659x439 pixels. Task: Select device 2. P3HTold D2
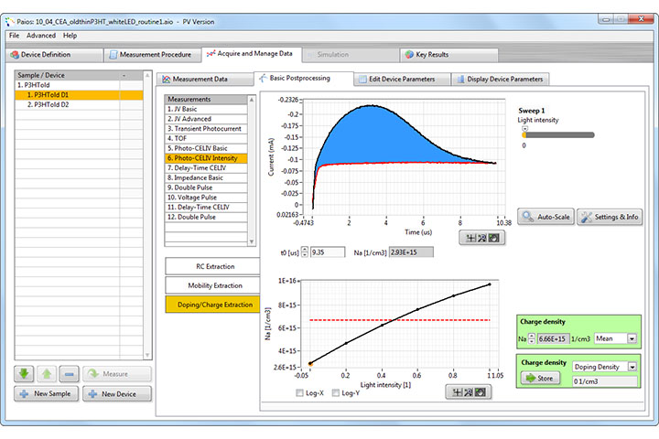coord(79,104)
